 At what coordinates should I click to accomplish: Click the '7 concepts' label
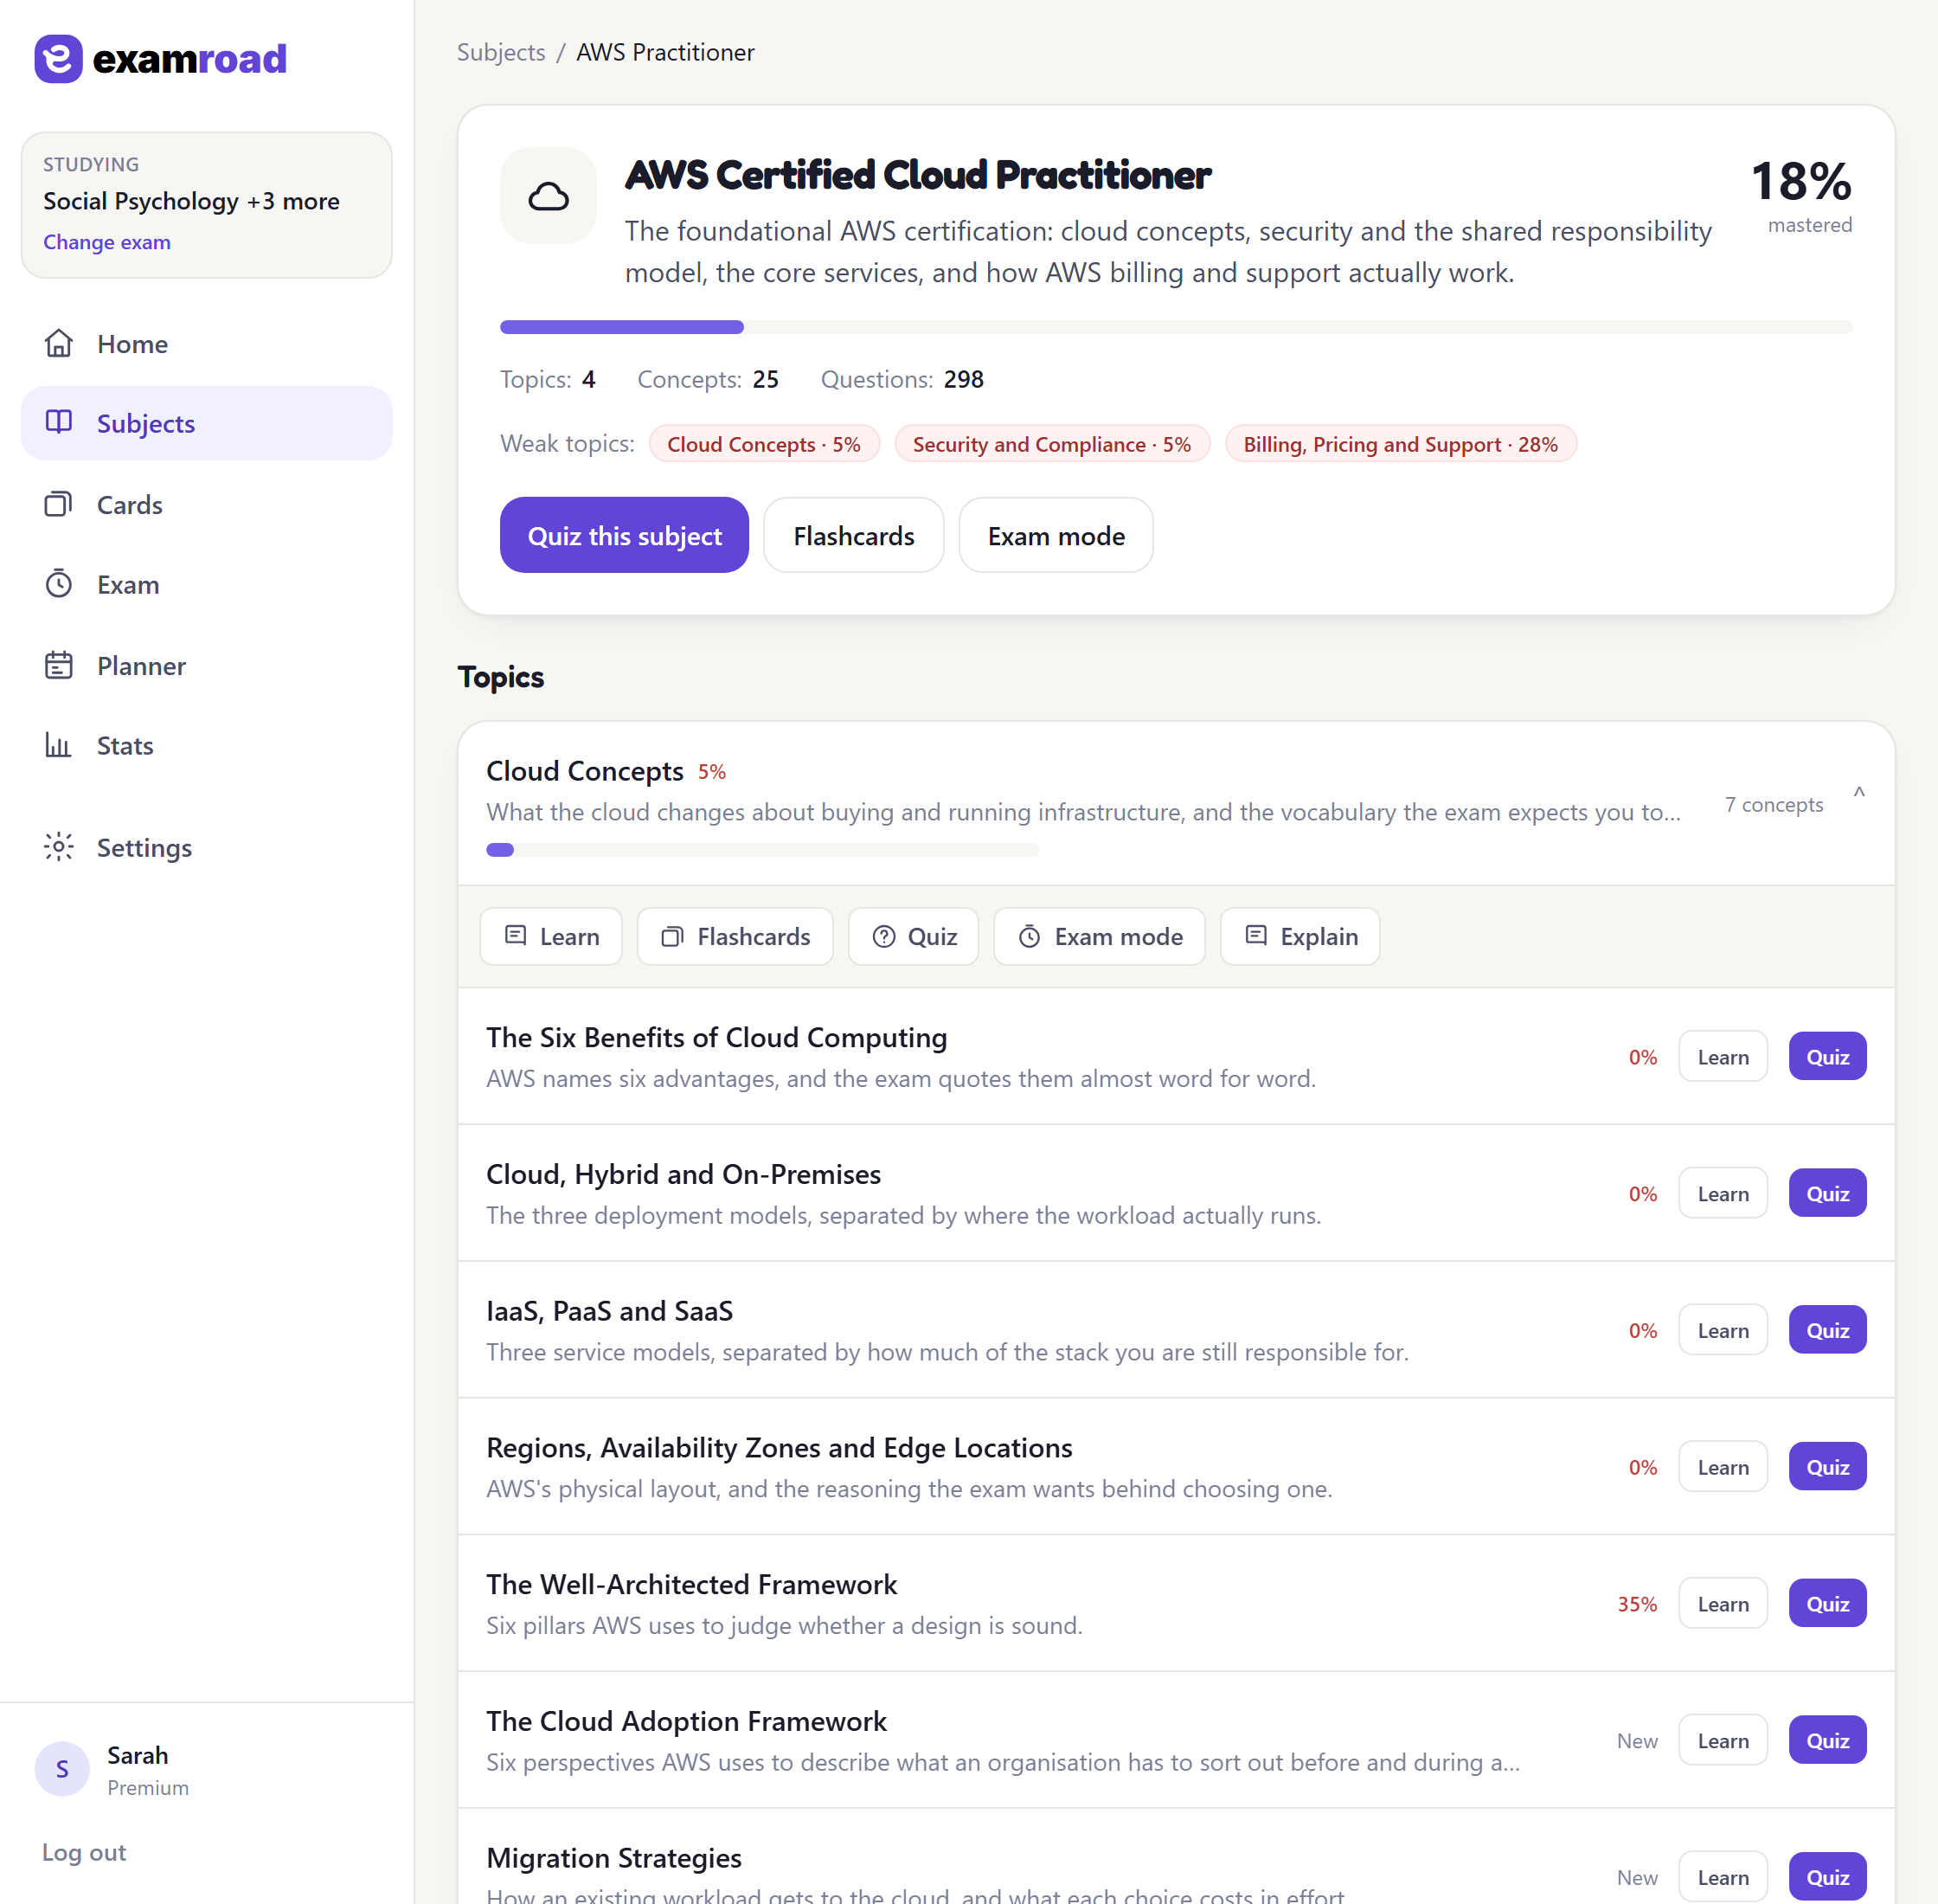(x=1774, y=805)
